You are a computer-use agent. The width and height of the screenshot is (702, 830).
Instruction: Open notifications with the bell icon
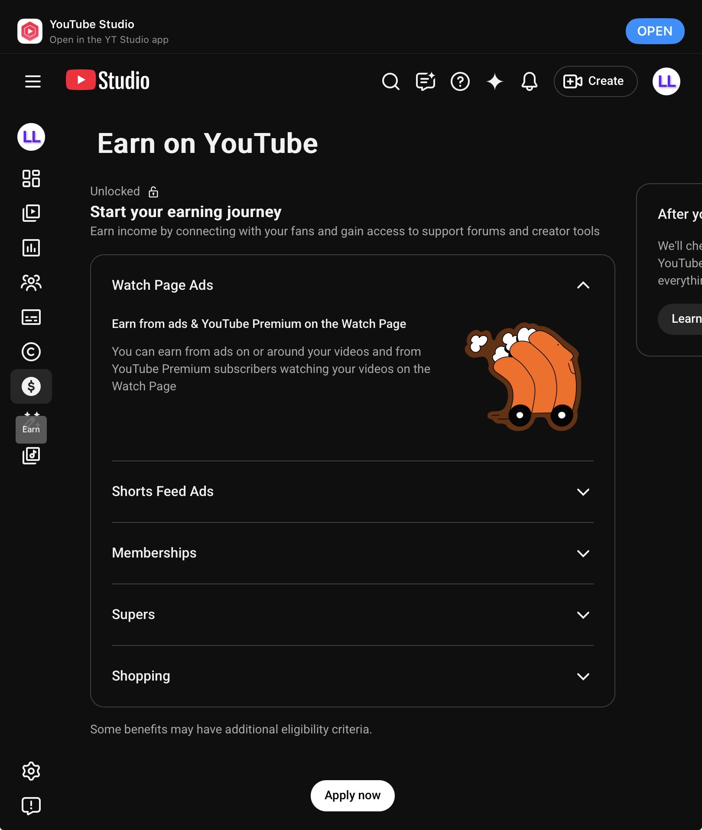pyautogui.click(x=529, y=81)
